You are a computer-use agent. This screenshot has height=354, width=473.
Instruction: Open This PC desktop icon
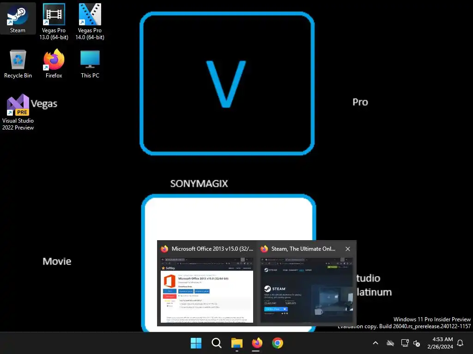pyautogui.click(x=90, y=64)
